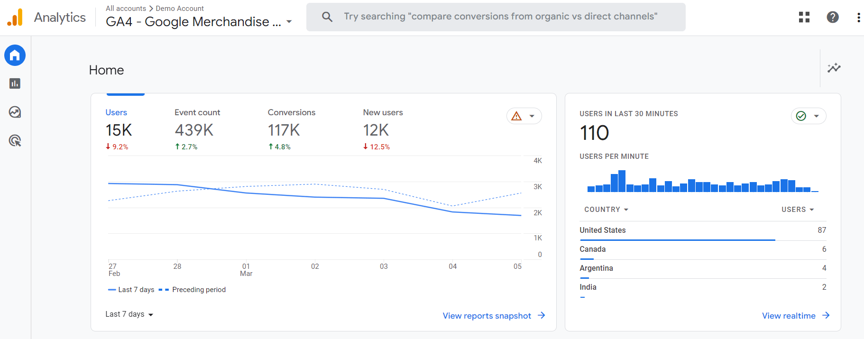Open the Advertising icon in sidebar
Image resolution: width=864 pixels, height=339 pixels.
(15, 141)
